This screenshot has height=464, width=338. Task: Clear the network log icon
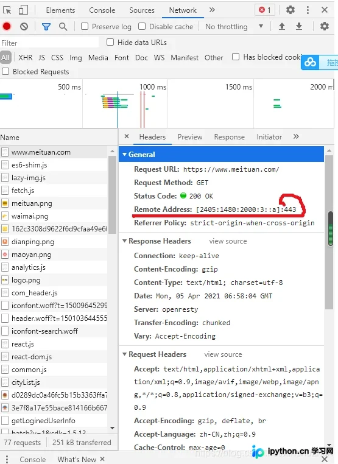point(24,27)
